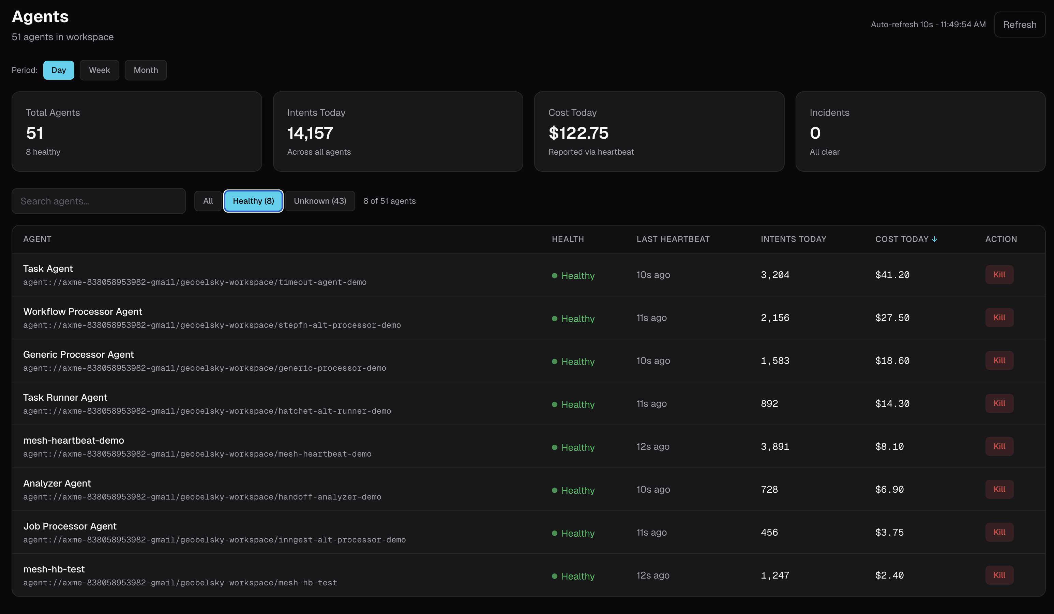Click the green dot beside Task Runner Agent
Viewport: 1054px width, 614px height.
[554, 404]
